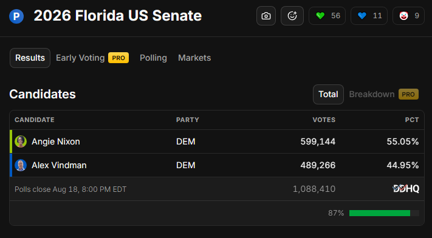The image size is (432, 238).
Task: Select the Total view toggle
Action: point(328,94)
